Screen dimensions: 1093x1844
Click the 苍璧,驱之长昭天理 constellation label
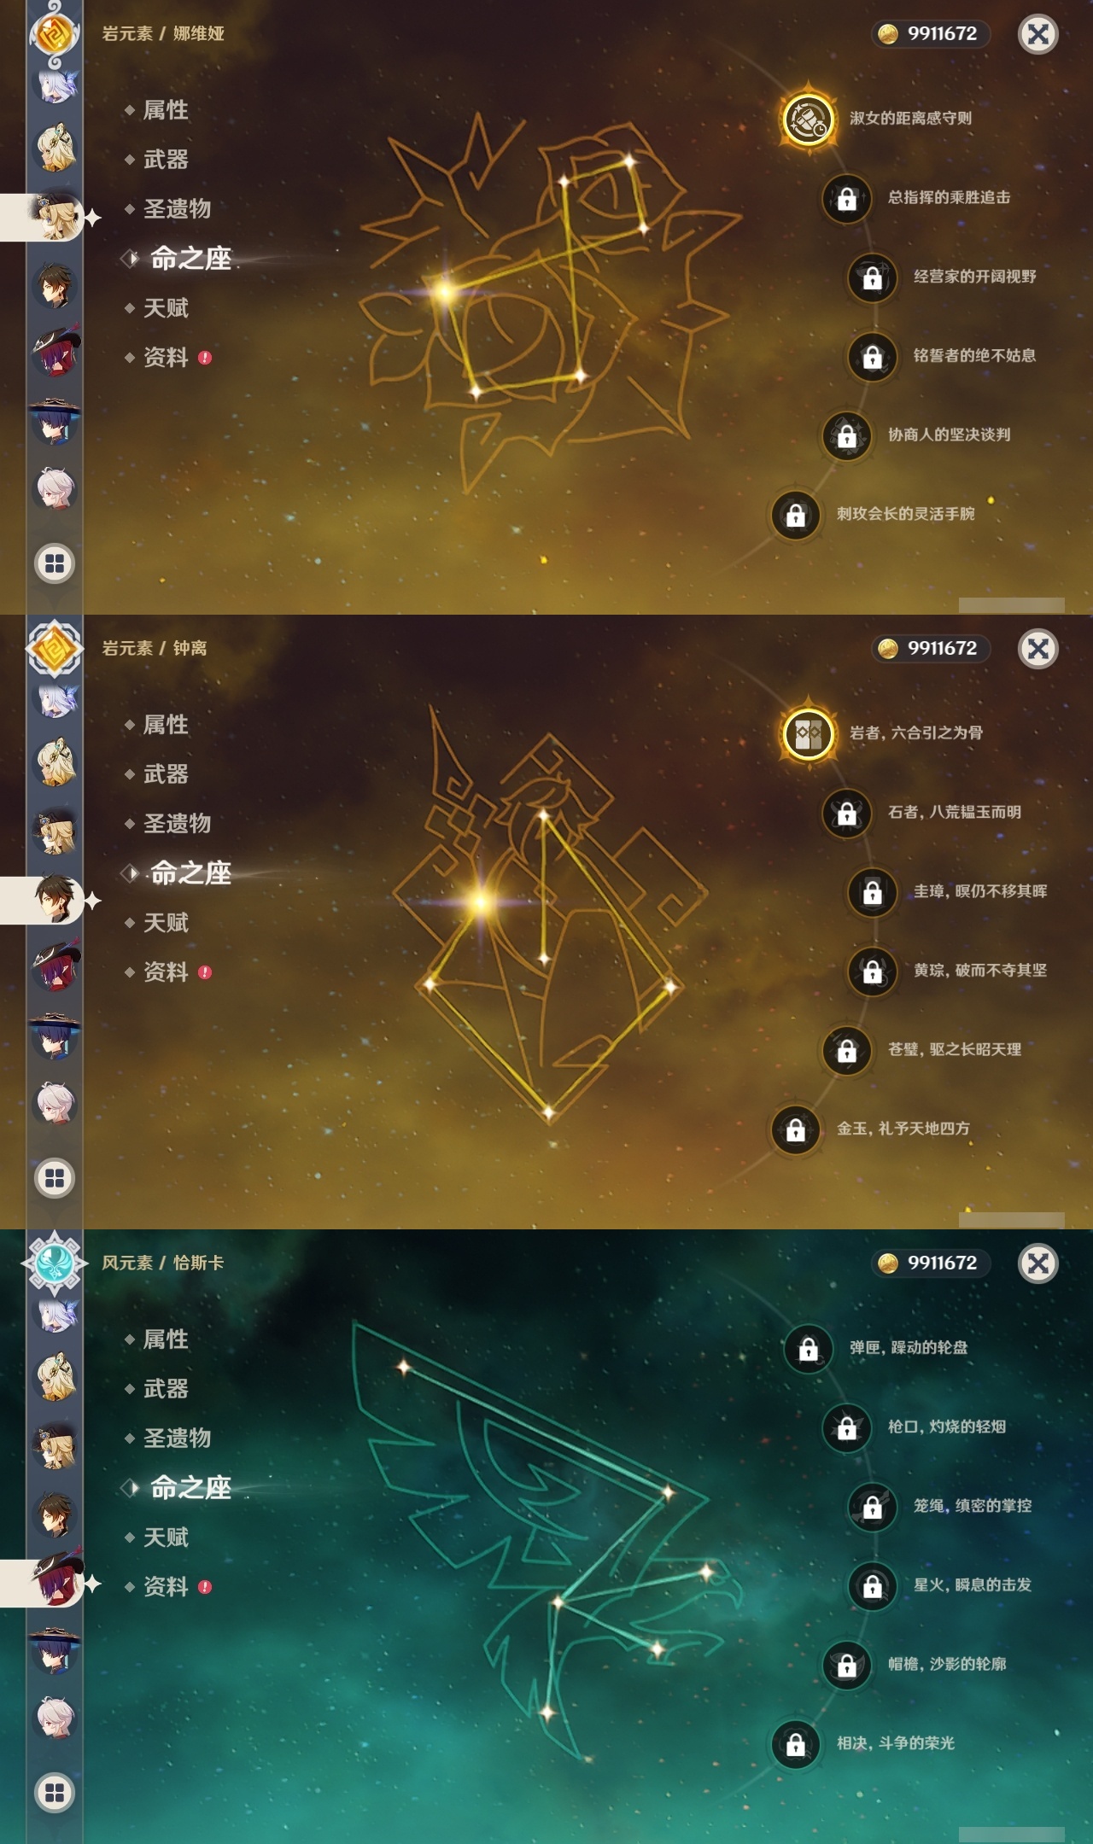[x=955, y=1049]
